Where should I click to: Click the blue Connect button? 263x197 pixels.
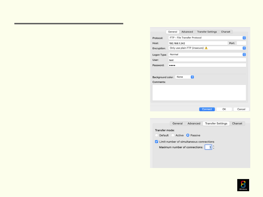click(x=207, y=109)
